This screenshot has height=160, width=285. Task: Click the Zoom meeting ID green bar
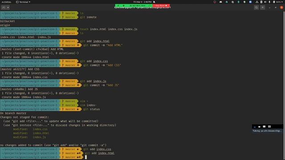134,6
